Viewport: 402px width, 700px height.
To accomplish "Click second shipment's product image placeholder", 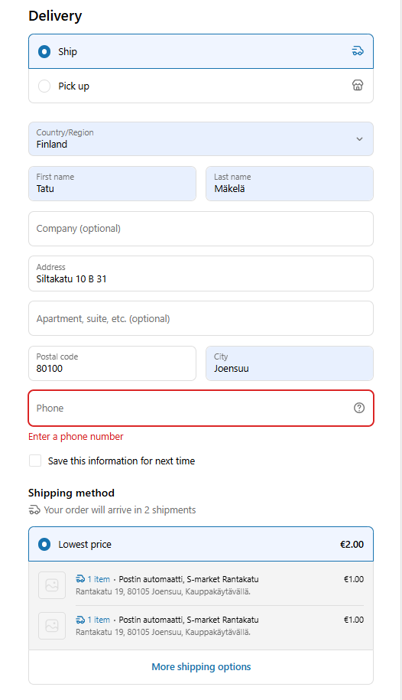I will pyautogui.click(x=52, y=626).
